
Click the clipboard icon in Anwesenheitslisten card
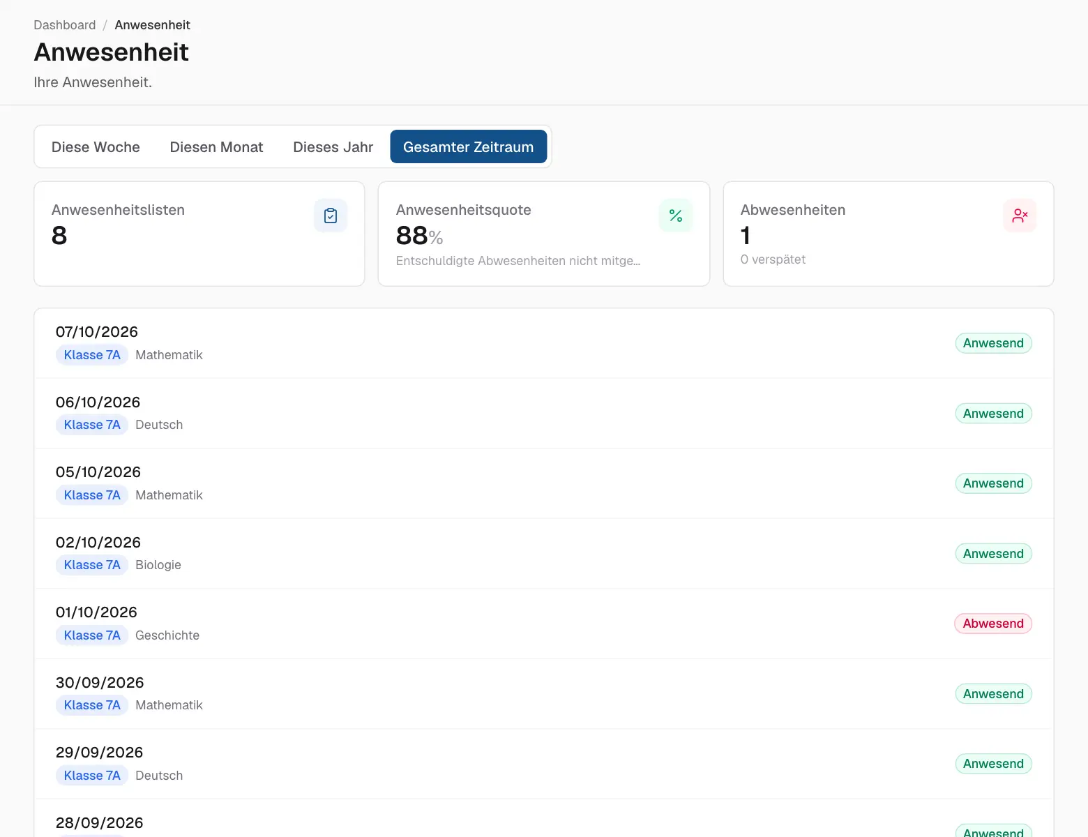(x=331, y=216)
